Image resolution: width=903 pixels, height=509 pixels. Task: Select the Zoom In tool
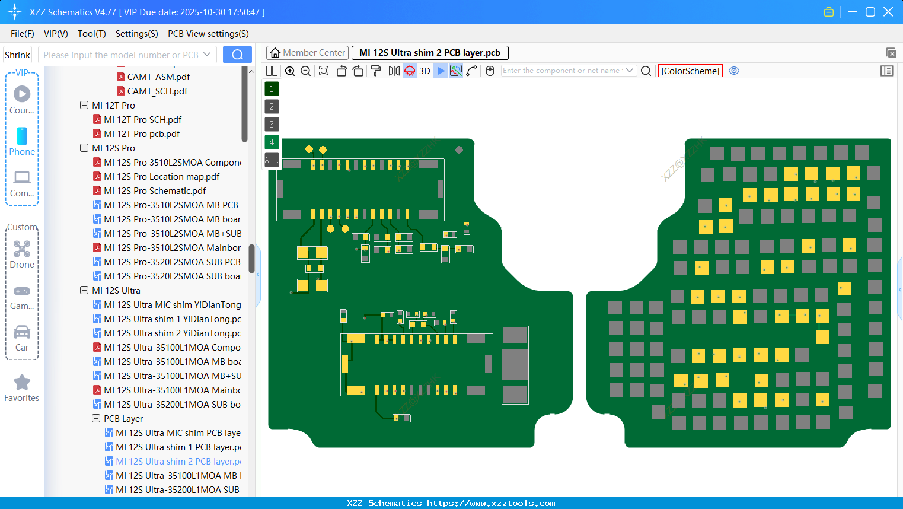click(290, 71)
